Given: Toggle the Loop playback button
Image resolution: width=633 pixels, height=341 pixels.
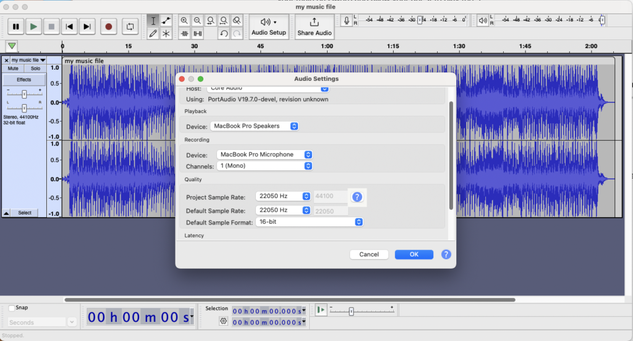Looking at the screenshot, I should [130, 27].
